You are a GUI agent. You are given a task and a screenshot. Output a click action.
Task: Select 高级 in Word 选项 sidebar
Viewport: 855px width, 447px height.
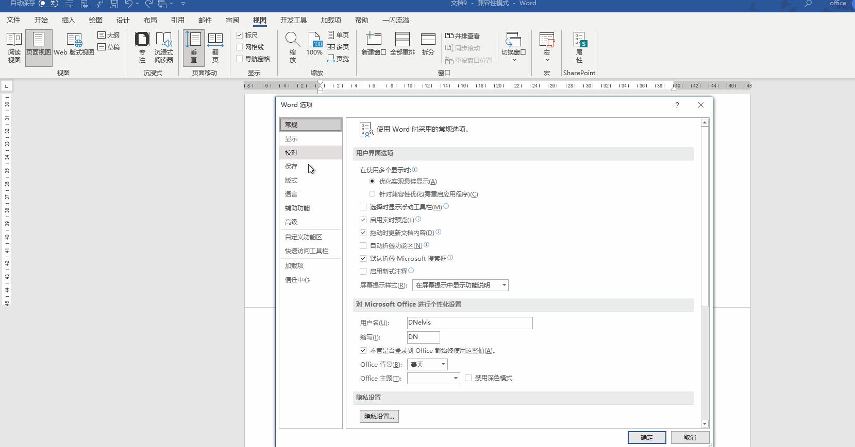pyautogui.click(x=311, y=222)
